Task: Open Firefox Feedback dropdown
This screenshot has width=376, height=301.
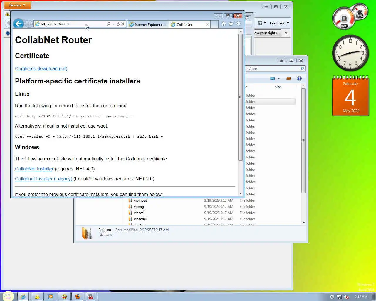Action: click(x=279, y=23)
